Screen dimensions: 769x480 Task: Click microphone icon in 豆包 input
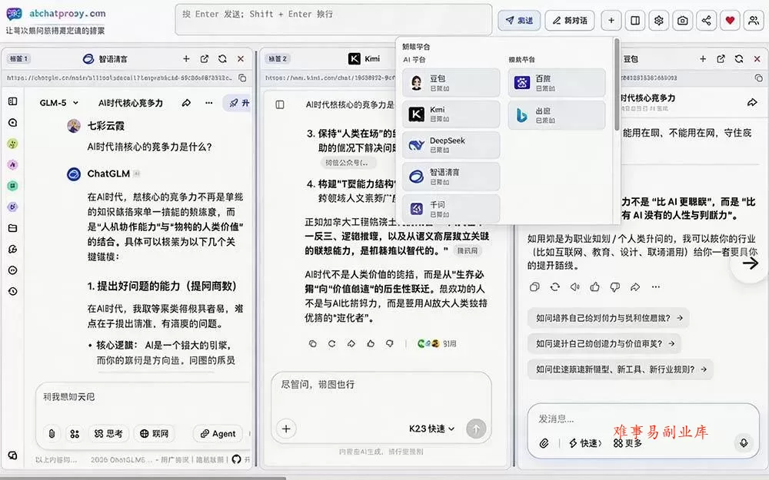744,443
